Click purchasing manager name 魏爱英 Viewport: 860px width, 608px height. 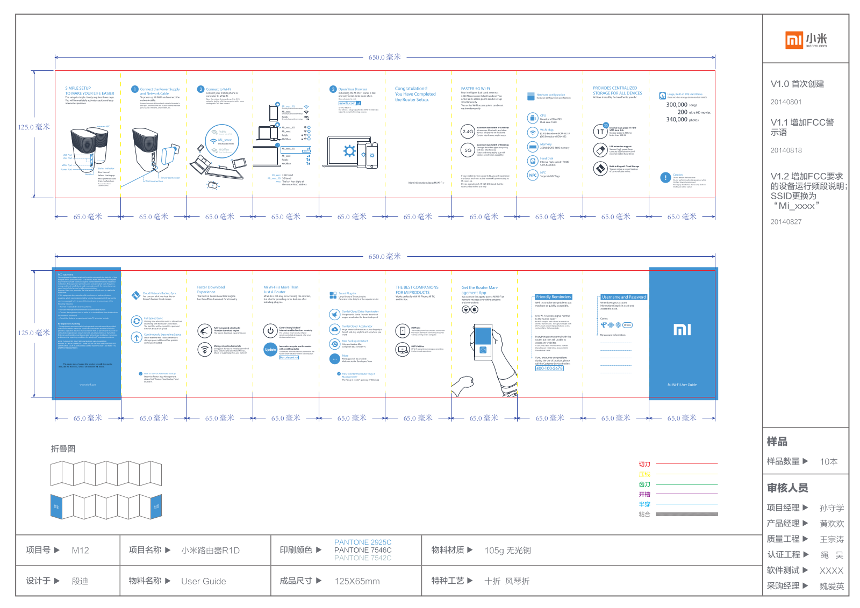[x=832, y=587]
